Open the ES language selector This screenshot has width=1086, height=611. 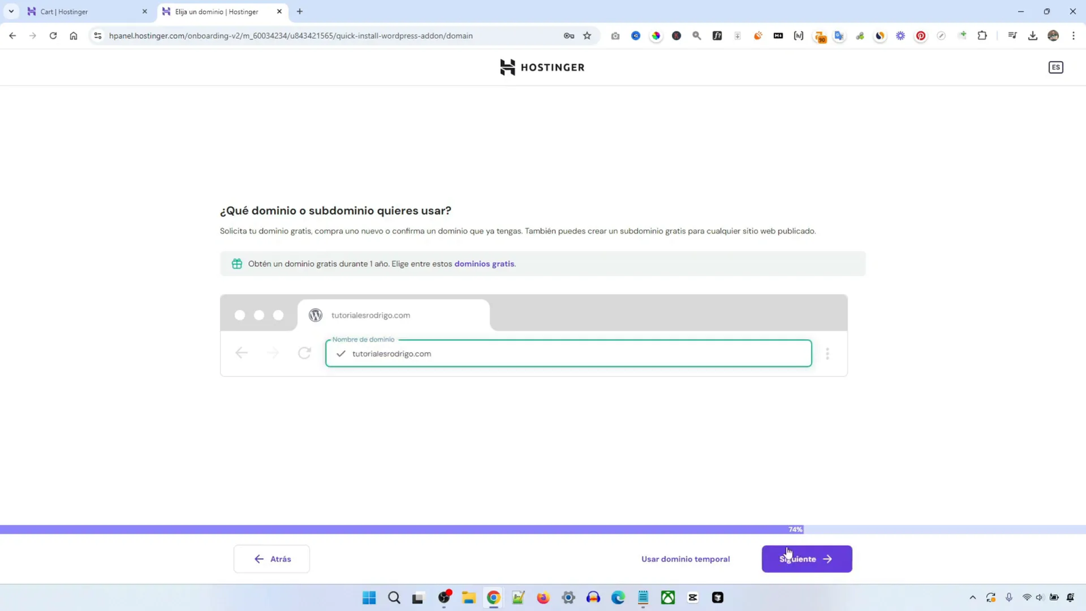[x=1056, y=67]
